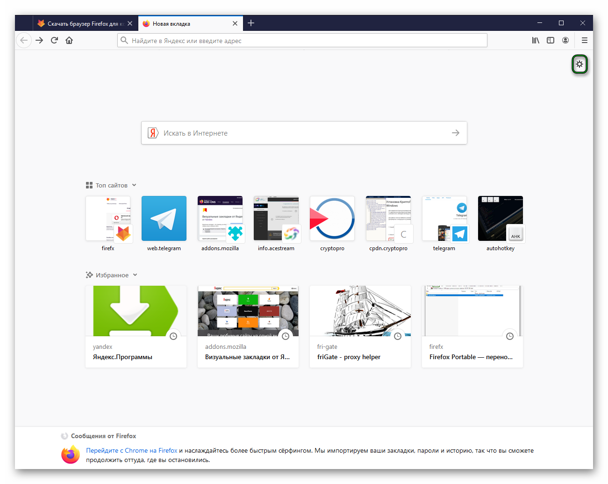This screenshot has width=608, height=484.
Task: Focus the address bar field
Action: coord(302,40)
